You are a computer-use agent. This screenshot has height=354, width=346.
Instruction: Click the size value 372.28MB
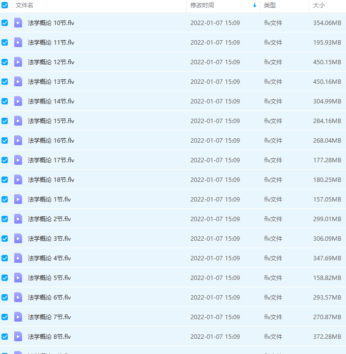click(327, 337)
